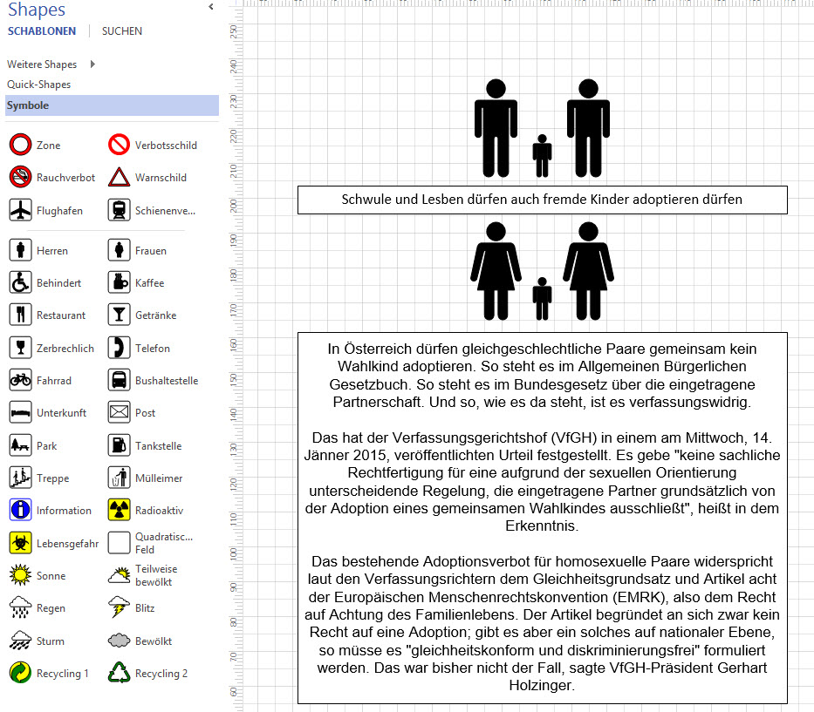Choose the Bushaltestelle bus shape

(x=119, y=380)
